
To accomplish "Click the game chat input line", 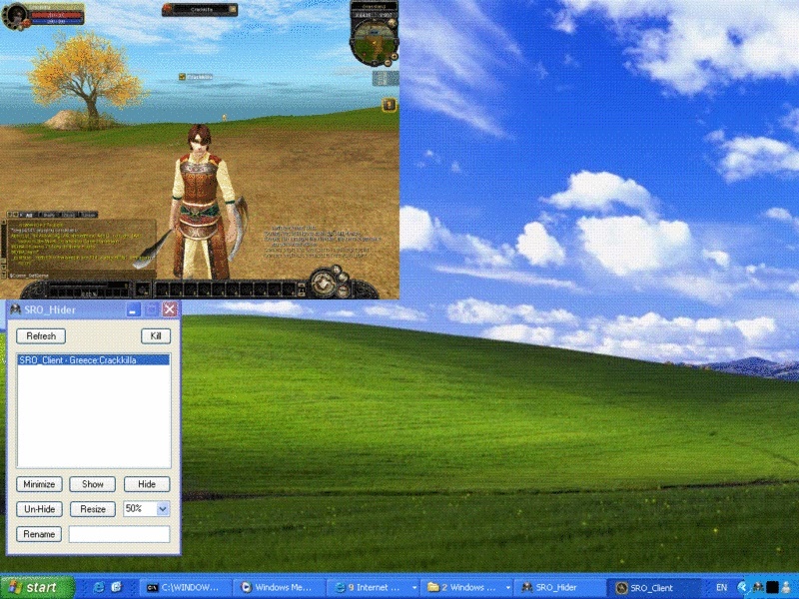I will 82,276.
